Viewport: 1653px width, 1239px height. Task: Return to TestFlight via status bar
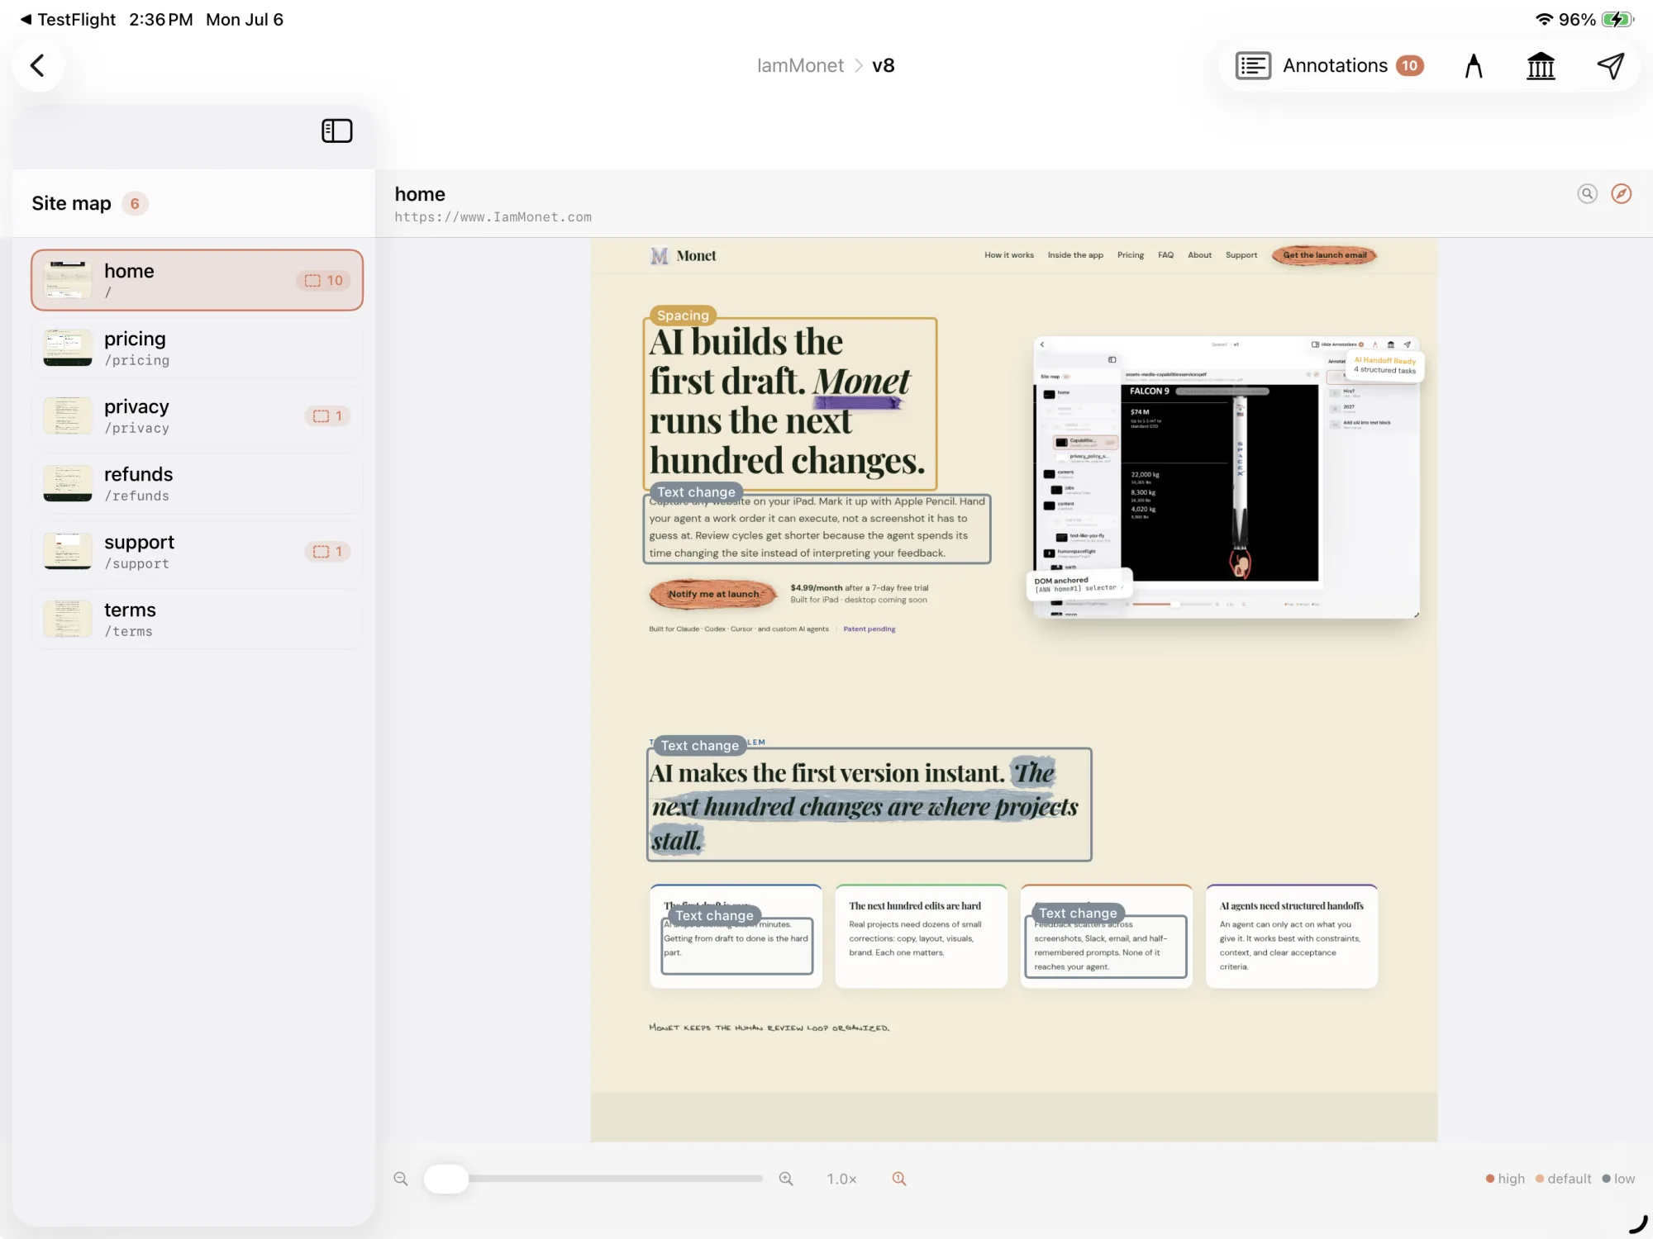tap(69, 19)
